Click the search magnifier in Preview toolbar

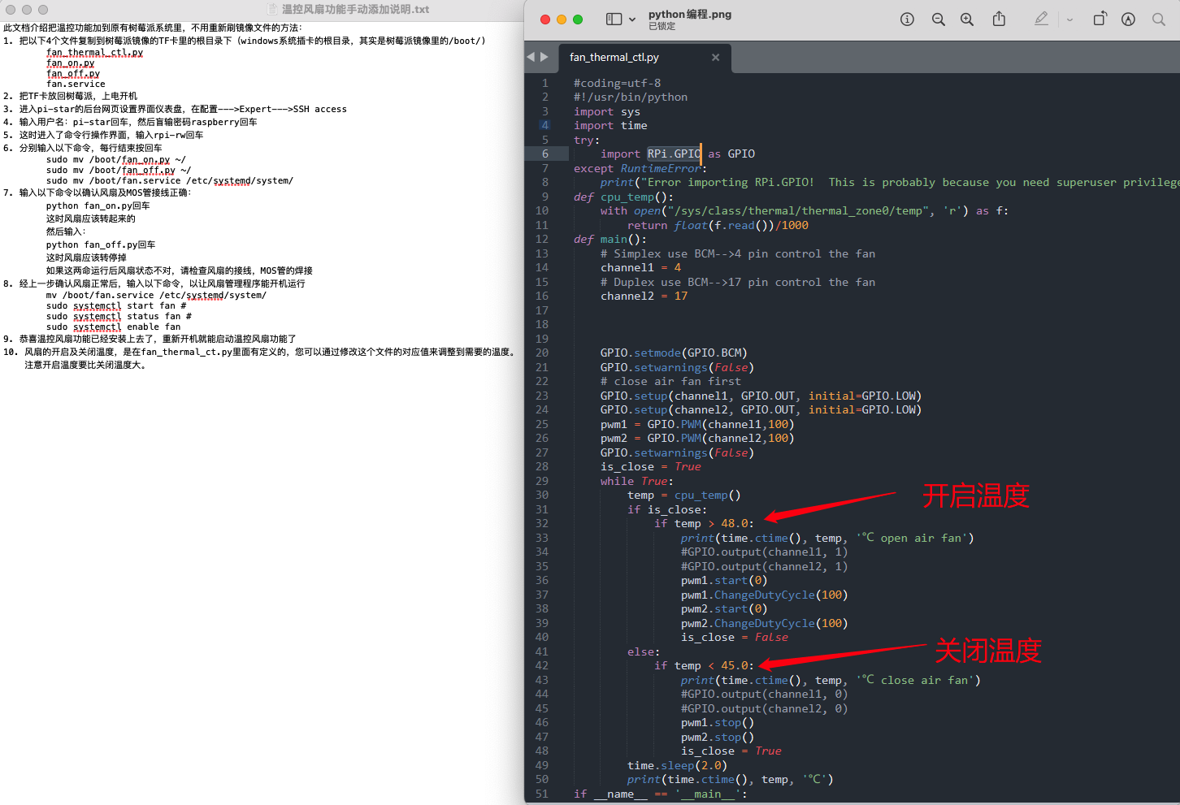pyautogui.click(x=1159, y=19)
